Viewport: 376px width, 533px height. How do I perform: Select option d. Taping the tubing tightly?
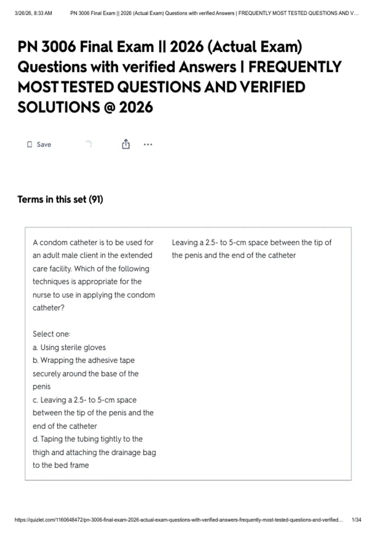pyautogui.click(x=94, y=452)
